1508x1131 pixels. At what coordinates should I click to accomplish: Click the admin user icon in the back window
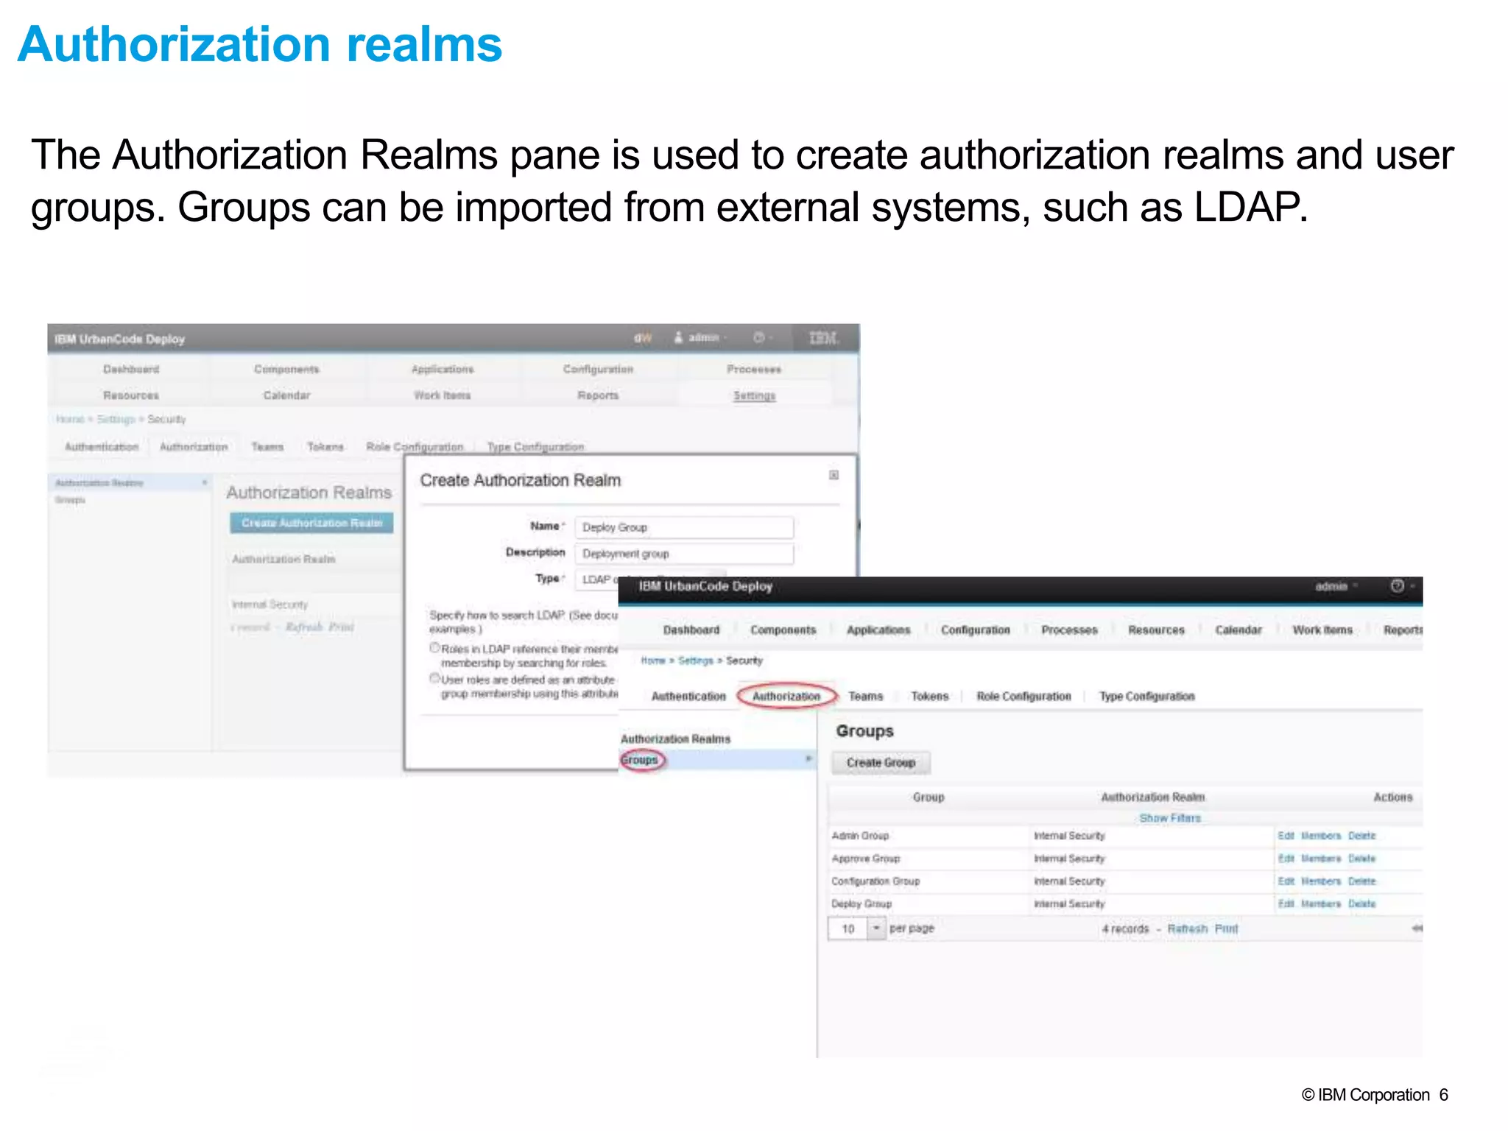[678, 337]
